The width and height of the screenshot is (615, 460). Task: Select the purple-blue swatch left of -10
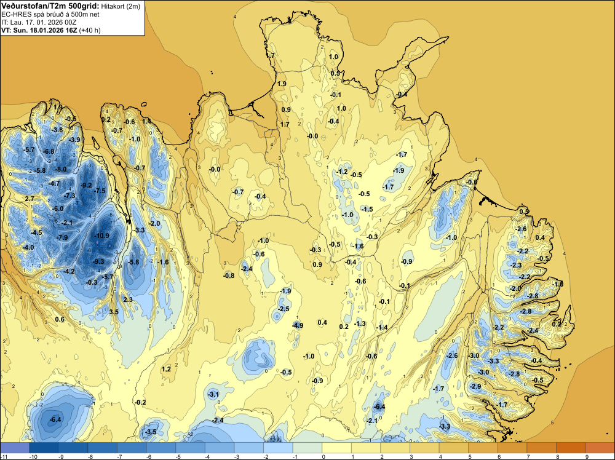click(15, 448)
